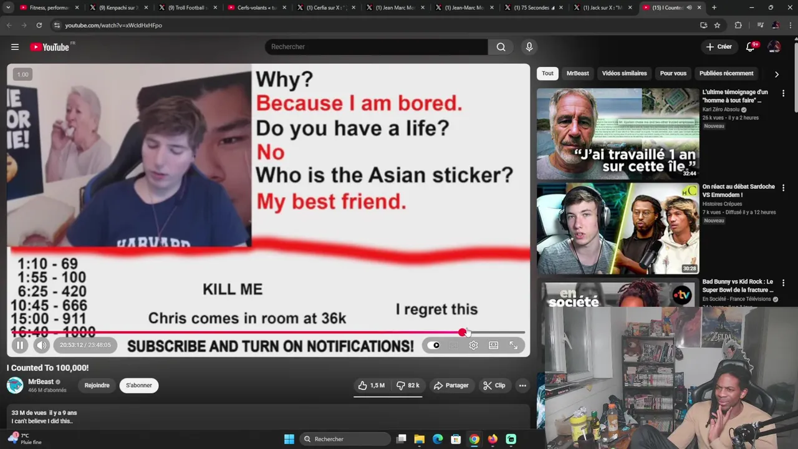Select the Vidéos similaires chip
Screen dimensions: 798x449
coord(624,74)
